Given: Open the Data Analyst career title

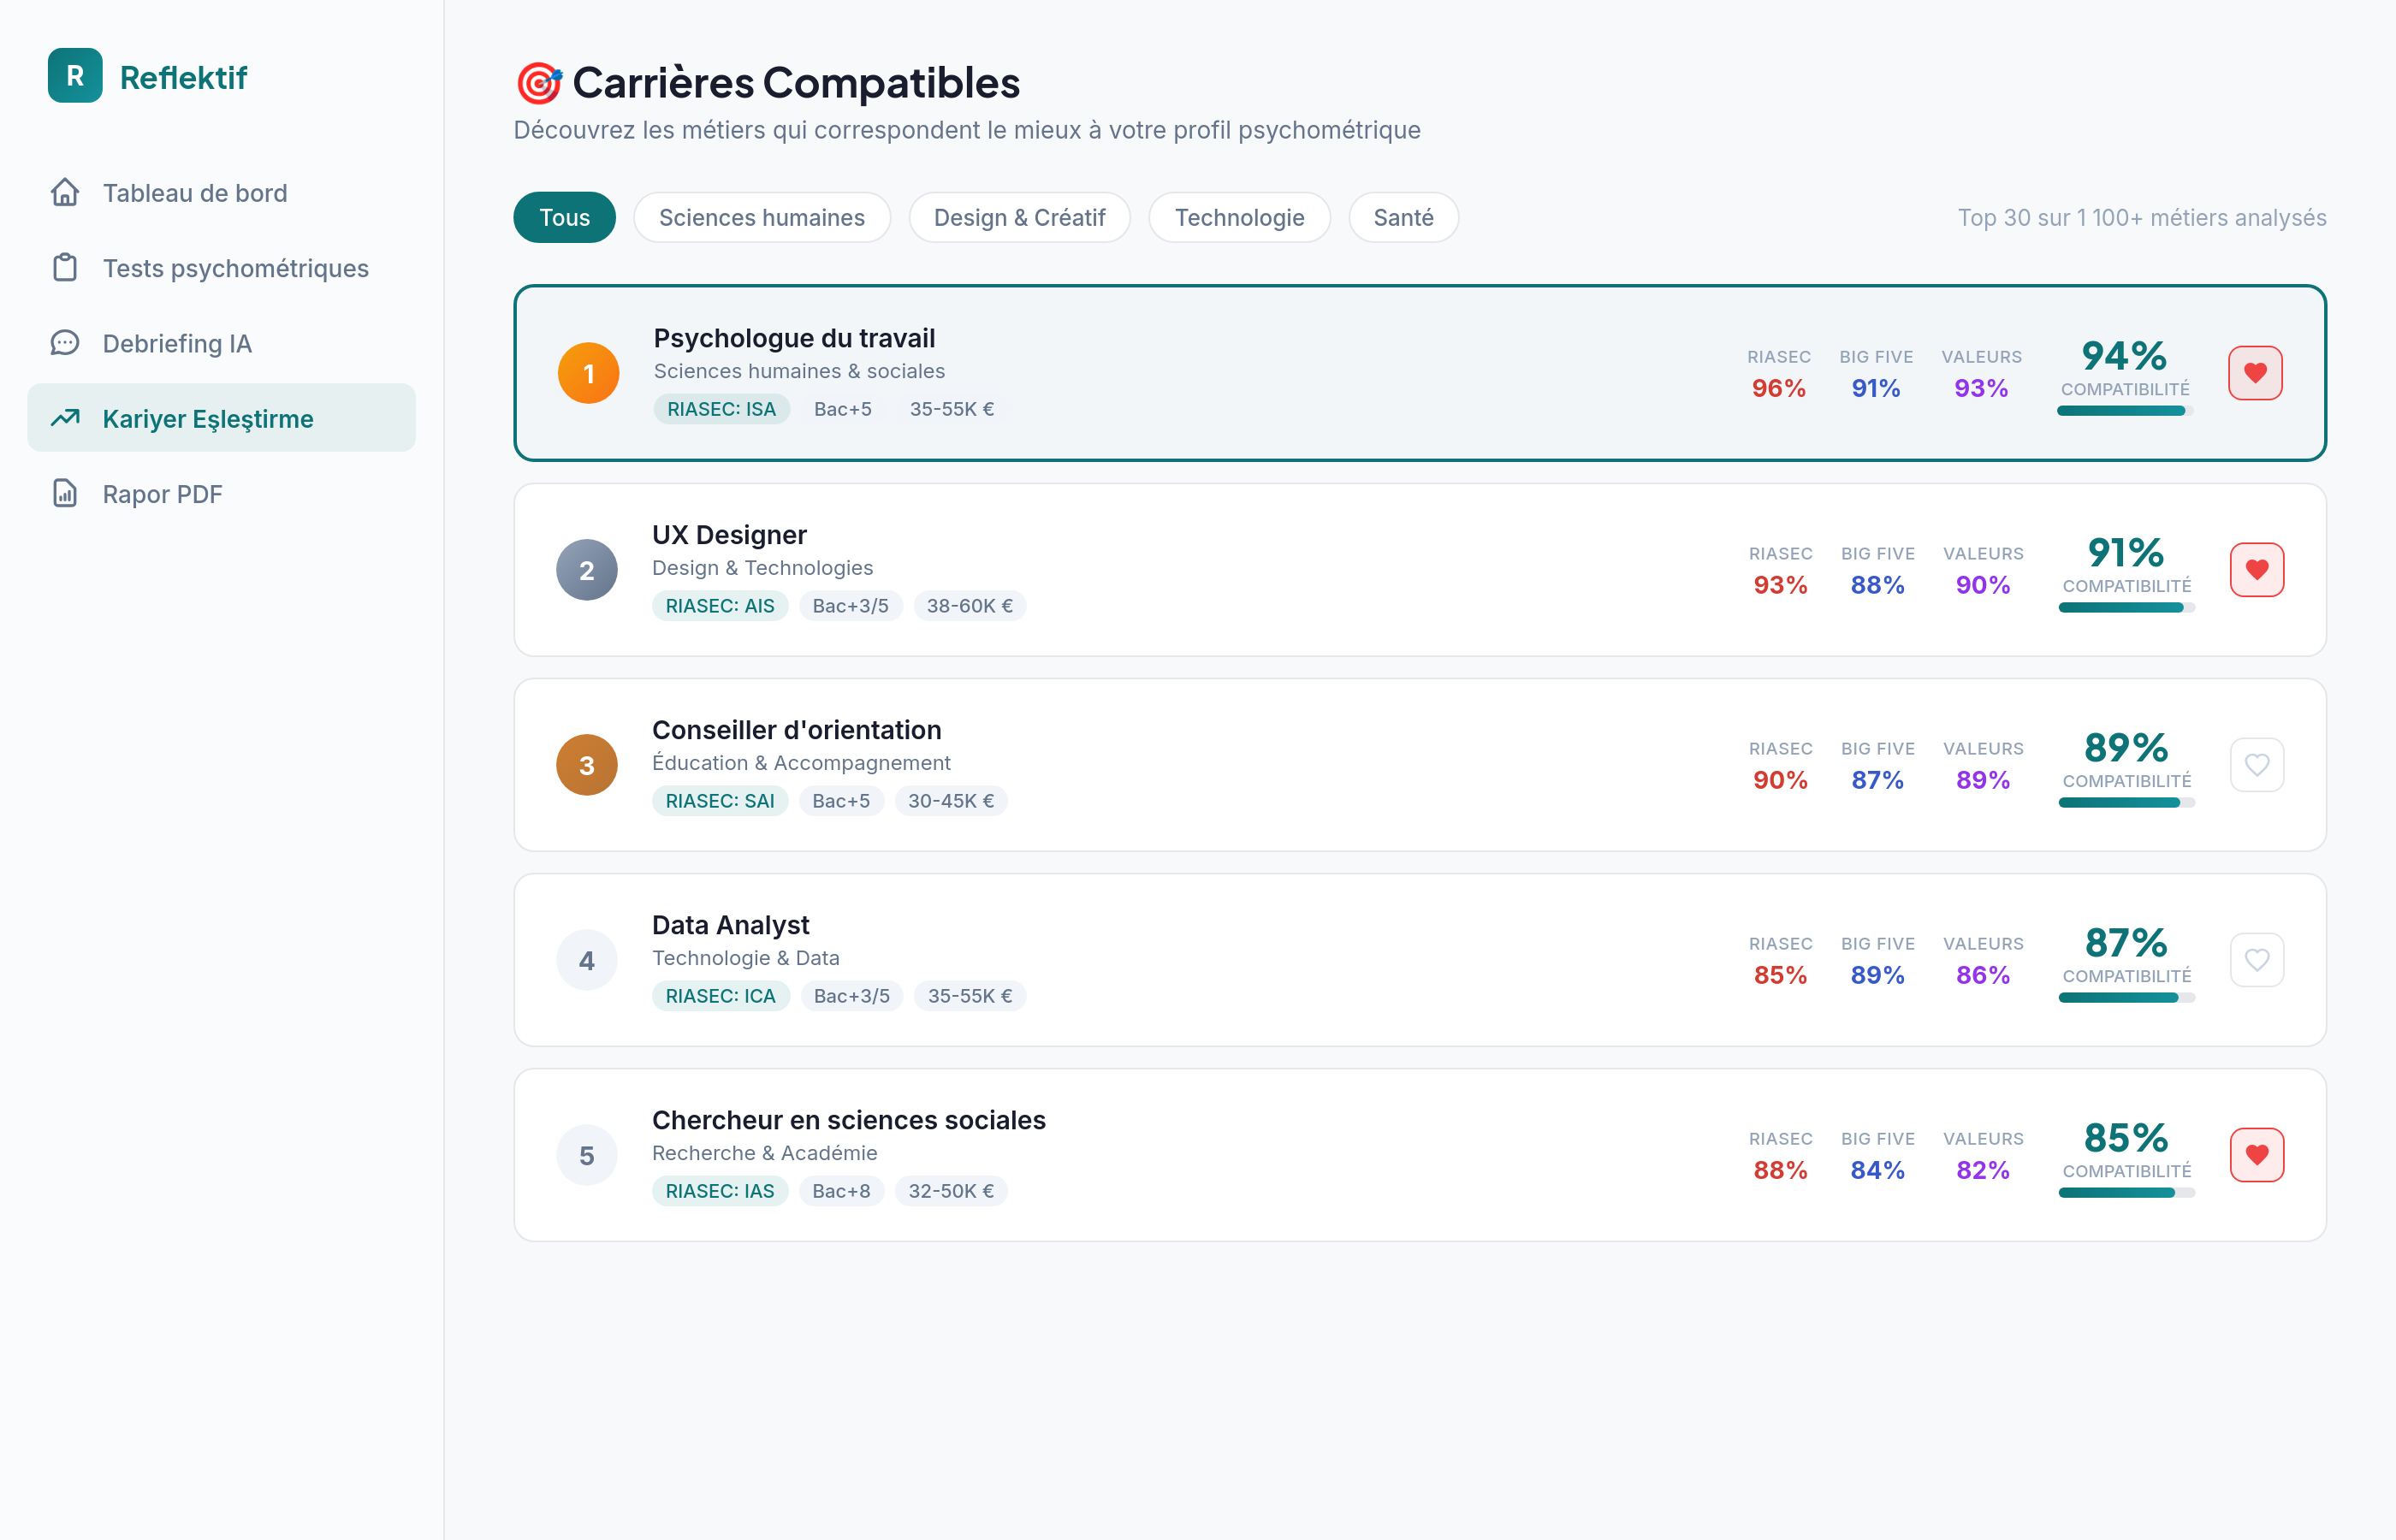Looking at the screenshot, I should coord(730,925).
